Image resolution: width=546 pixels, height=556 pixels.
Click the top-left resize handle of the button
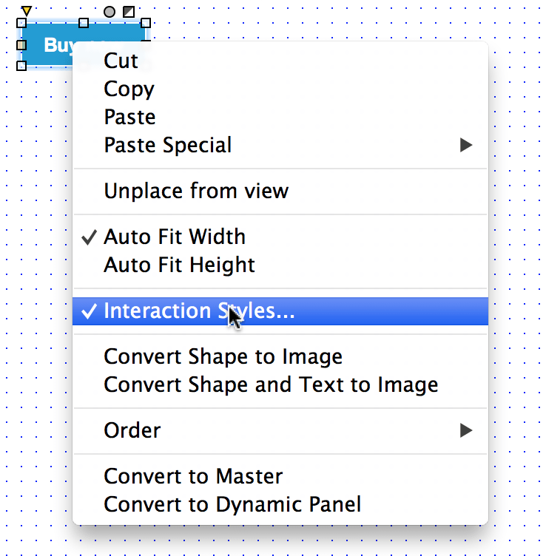click(x=21, y=24)
